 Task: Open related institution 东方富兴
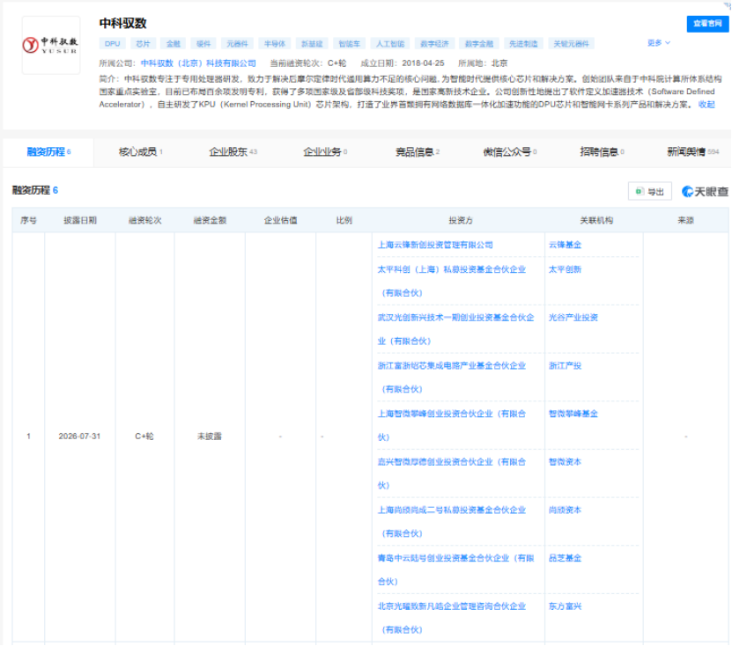pos(565,606)
